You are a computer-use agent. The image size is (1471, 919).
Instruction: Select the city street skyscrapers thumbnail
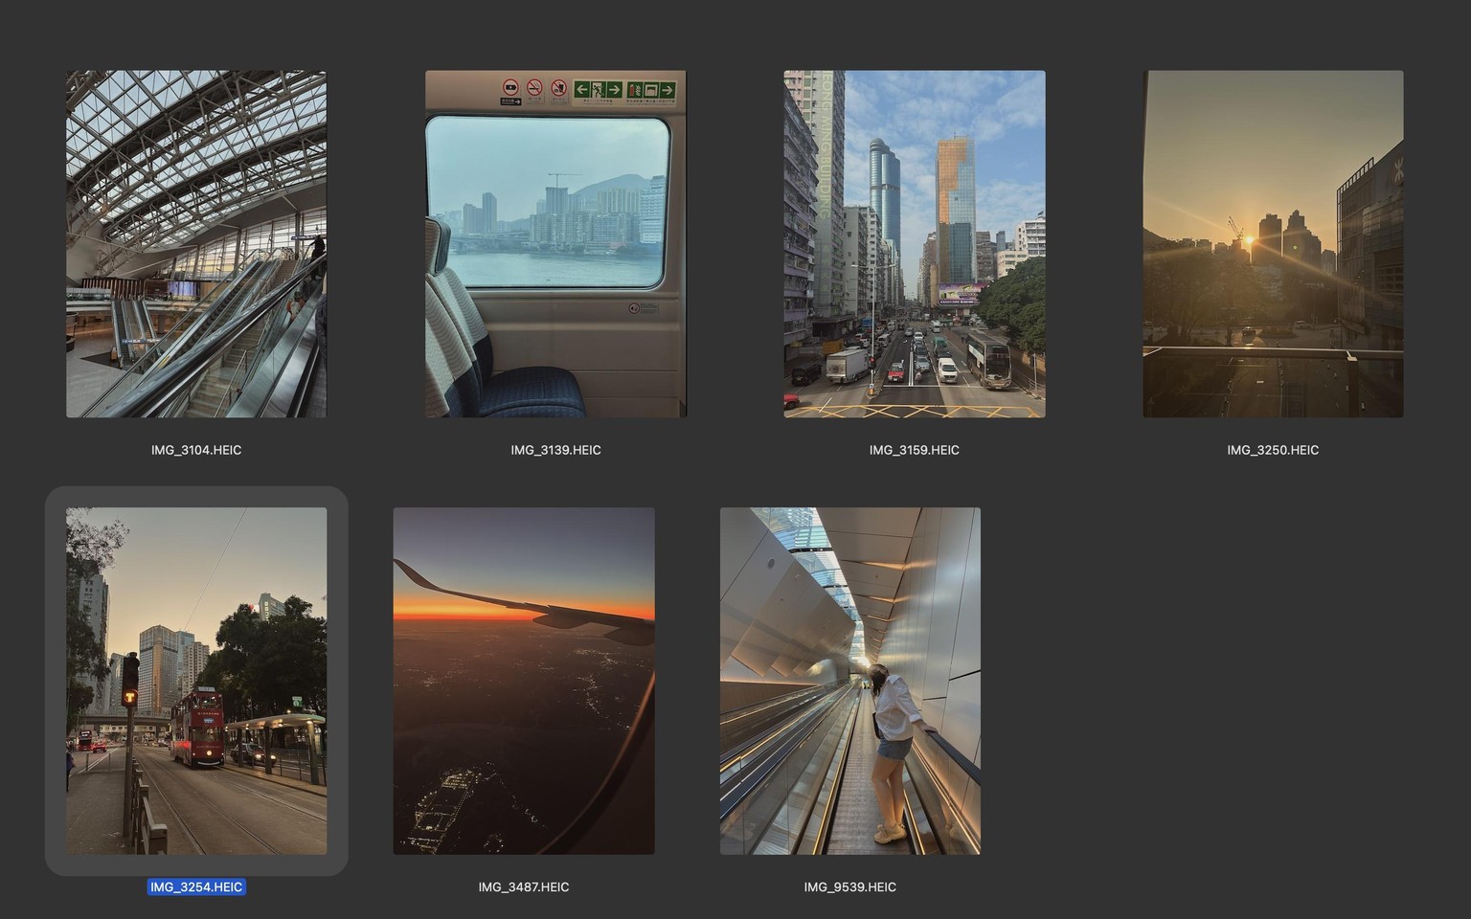point(915,244)
